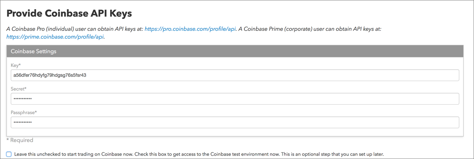Click the Key* field label
The width and height of the screenshot is (474, 159).
click(x=16, y=65)
